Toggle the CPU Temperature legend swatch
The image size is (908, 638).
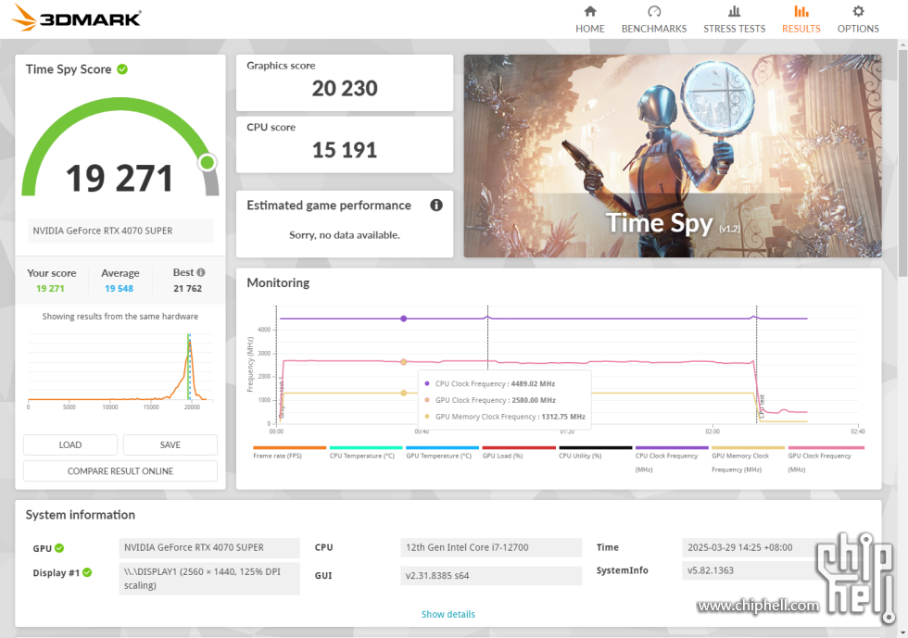coord(366,447)
